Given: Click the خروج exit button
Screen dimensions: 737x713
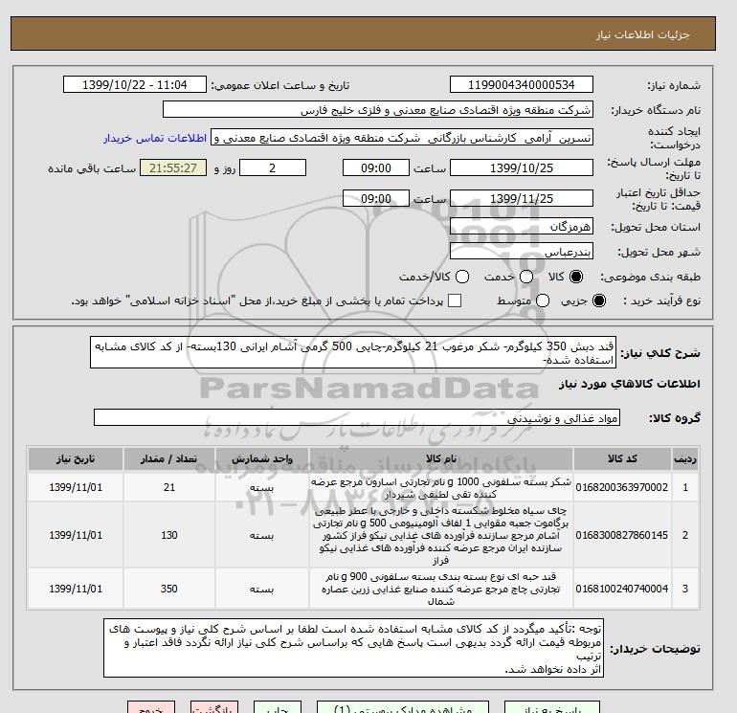Looking at the screenshot, I should (151, 707).
